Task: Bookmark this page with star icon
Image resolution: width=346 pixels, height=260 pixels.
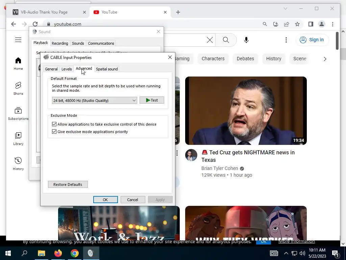Action: click(297, 24)
